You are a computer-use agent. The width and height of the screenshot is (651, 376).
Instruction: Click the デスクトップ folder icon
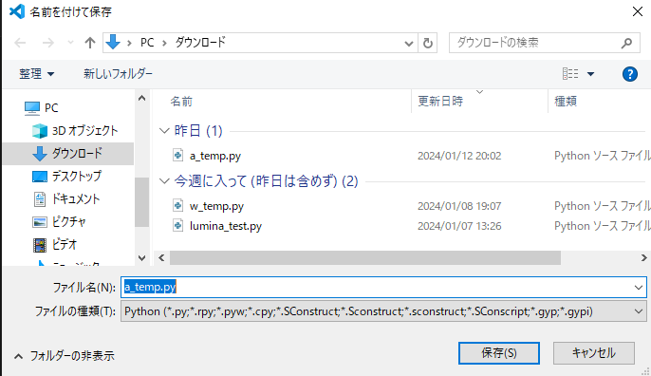40,177
